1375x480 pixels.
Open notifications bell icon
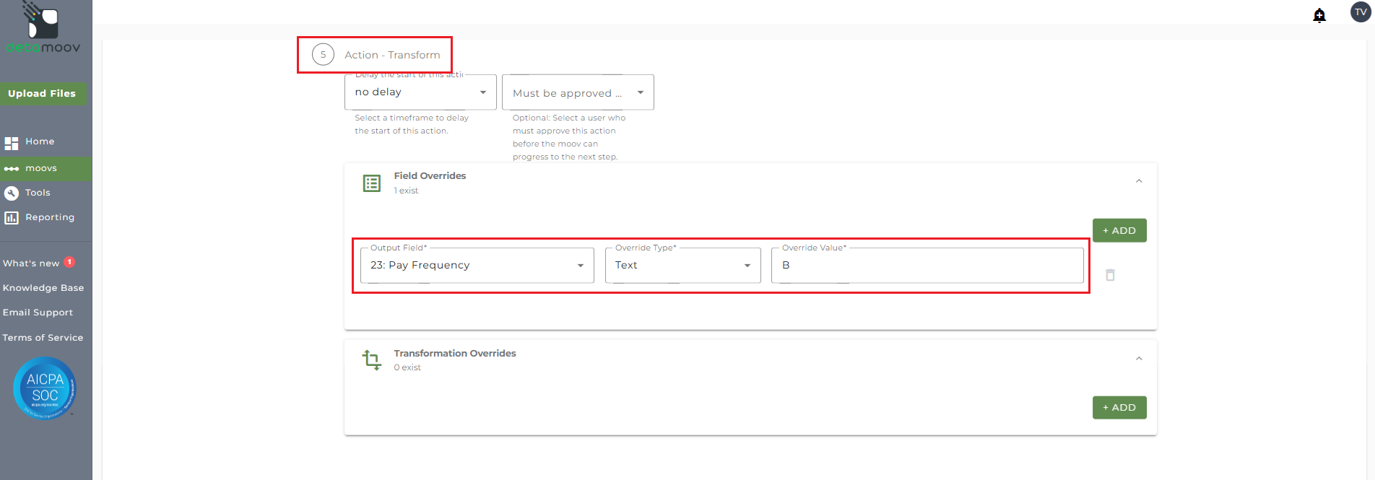[1319, 15]
